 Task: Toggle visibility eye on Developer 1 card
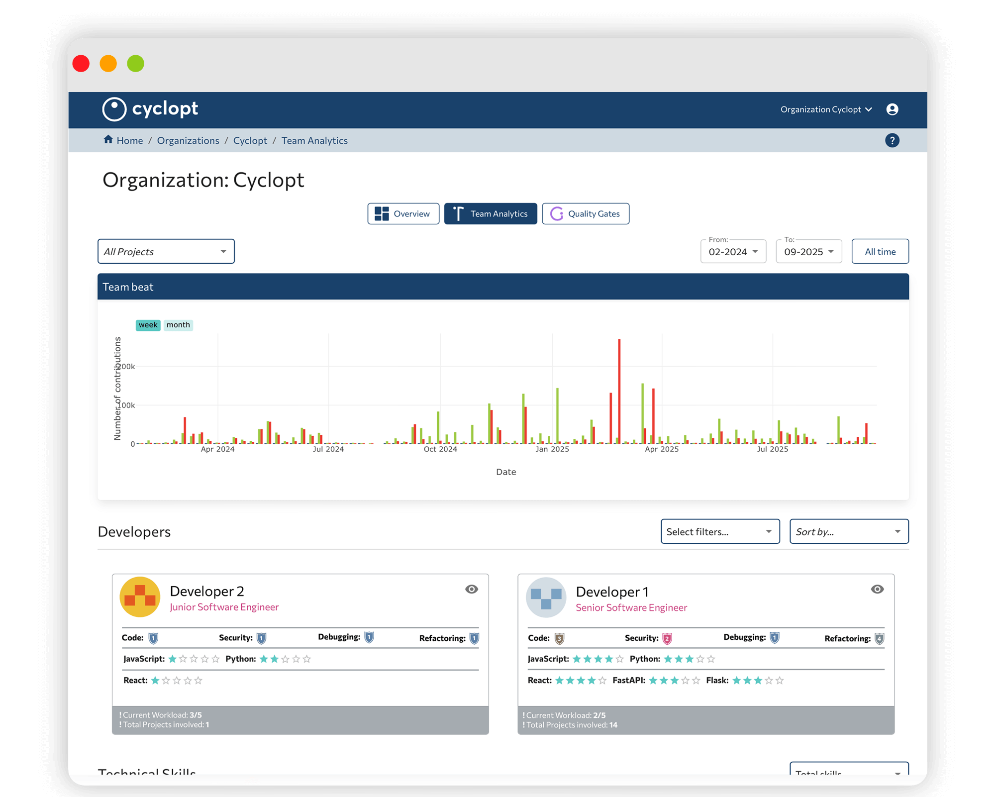[x=877, y=590]
